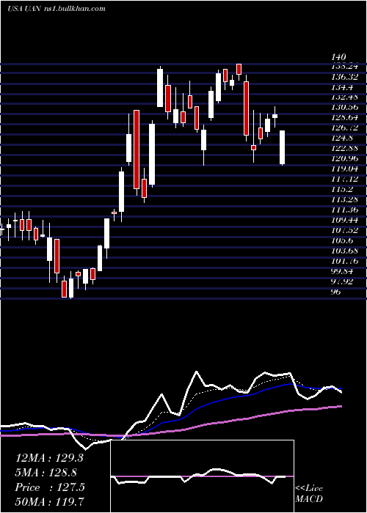The width and height of the screenshot is (367, 513).
Task: Click the last white candlestick on the right
Action: click(282, 147)
